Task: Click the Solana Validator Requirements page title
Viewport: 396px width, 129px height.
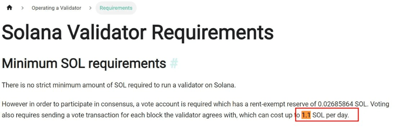Action: (x=138, y=32)
